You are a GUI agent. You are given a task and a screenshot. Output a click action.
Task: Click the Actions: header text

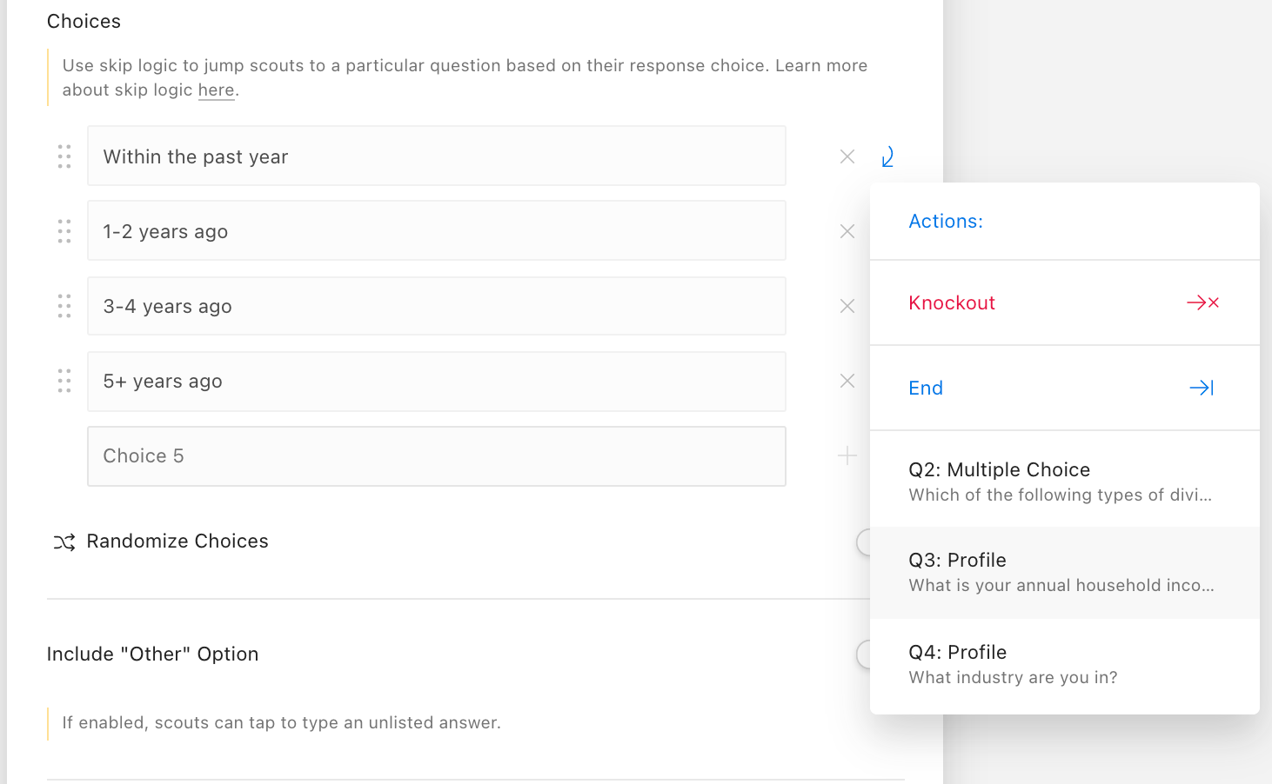coord(946,221)
